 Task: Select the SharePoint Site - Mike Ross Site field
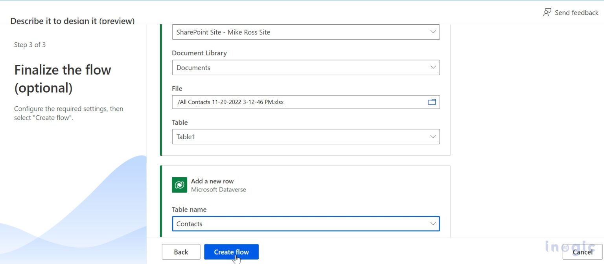299,32
